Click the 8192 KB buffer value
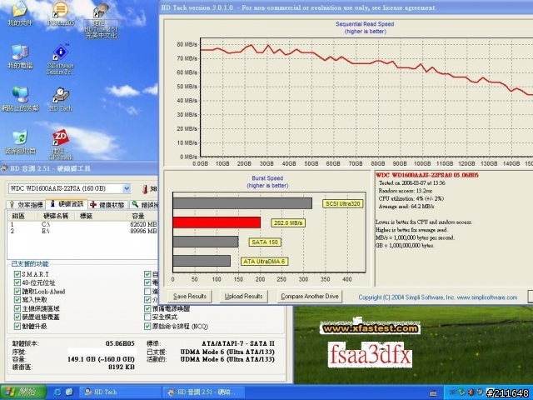The height and width of the screenshot is (400, 533). 122,367
